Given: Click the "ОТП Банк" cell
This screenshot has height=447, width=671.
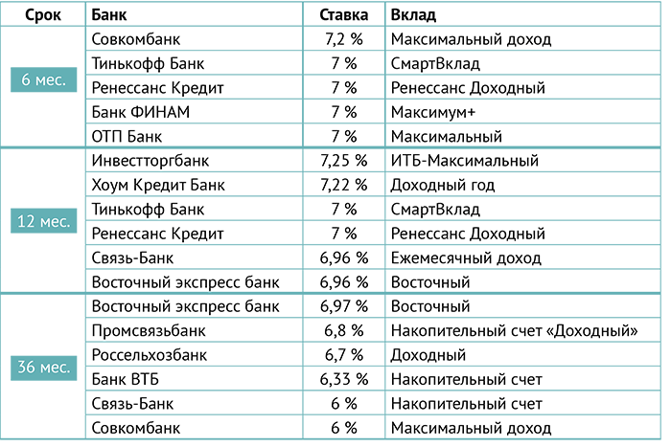Looking at the screenshot, I should (x=127, y=136).
